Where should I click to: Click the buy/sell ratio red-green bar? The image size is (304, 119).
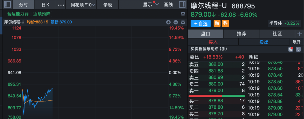pos(217,96)
